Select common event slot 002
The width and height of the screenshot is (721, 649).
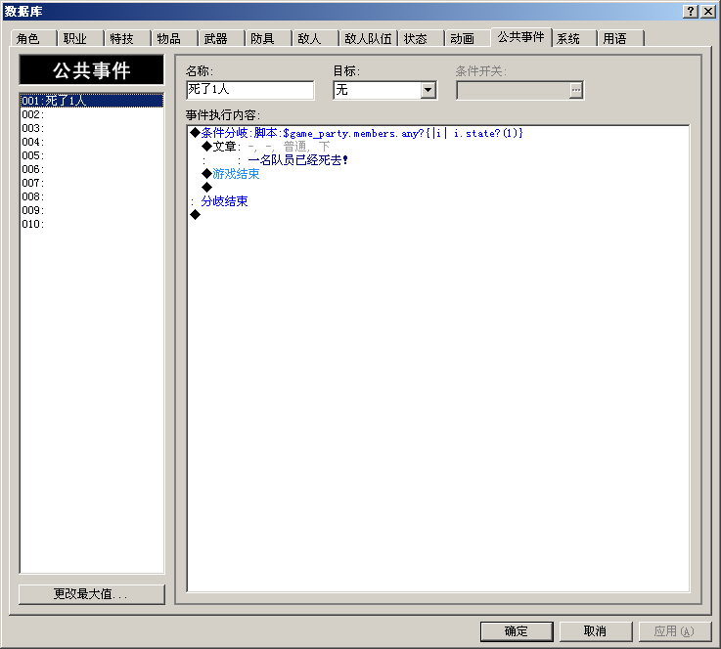[x=92, y=114]
